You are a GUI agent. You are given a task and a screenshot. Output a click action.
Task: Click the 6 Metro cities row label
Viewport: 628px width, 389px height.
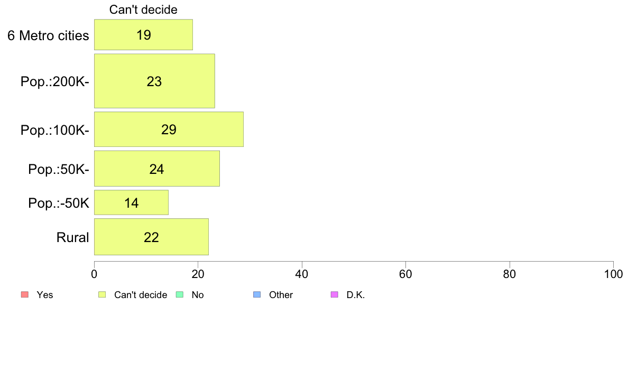[48, 35]
